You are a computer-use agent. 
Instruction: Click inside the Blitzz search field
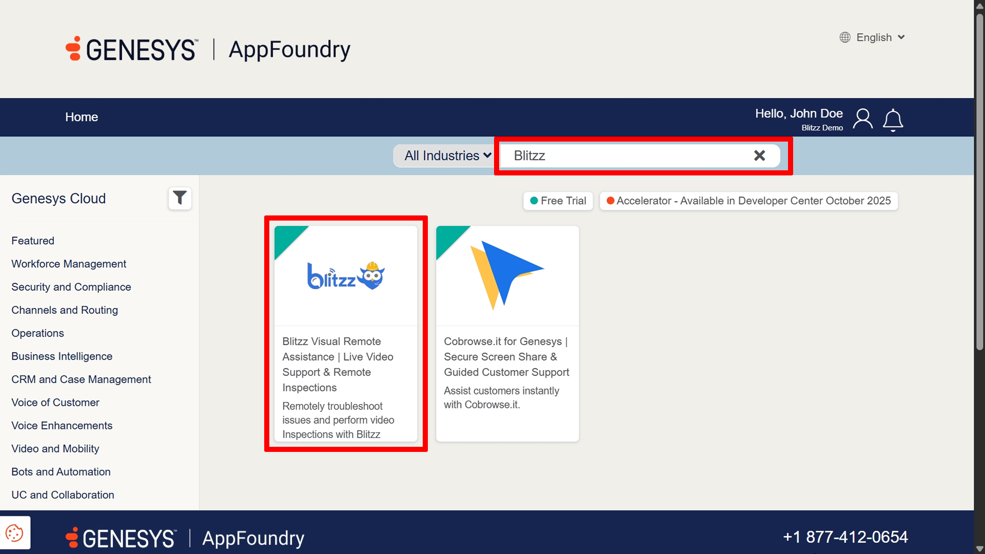[626, 155]
